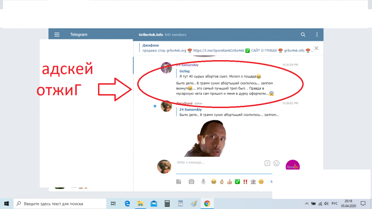
Task: Insert the ghost emoji from quick bar
Action: point(253,182)
